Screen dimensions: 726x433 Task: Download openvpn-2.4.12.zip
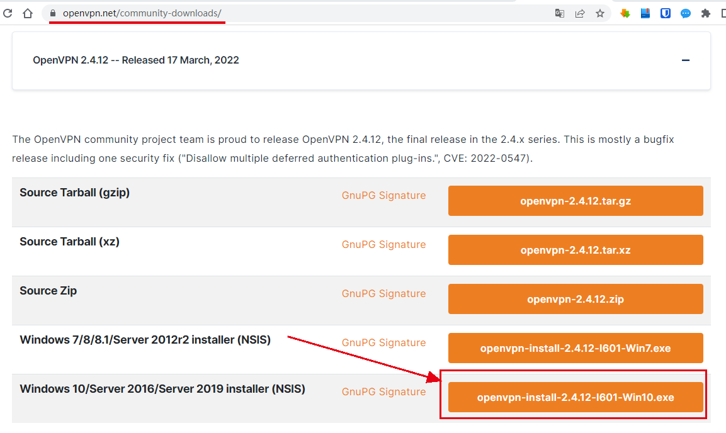(x=576, y=300)
